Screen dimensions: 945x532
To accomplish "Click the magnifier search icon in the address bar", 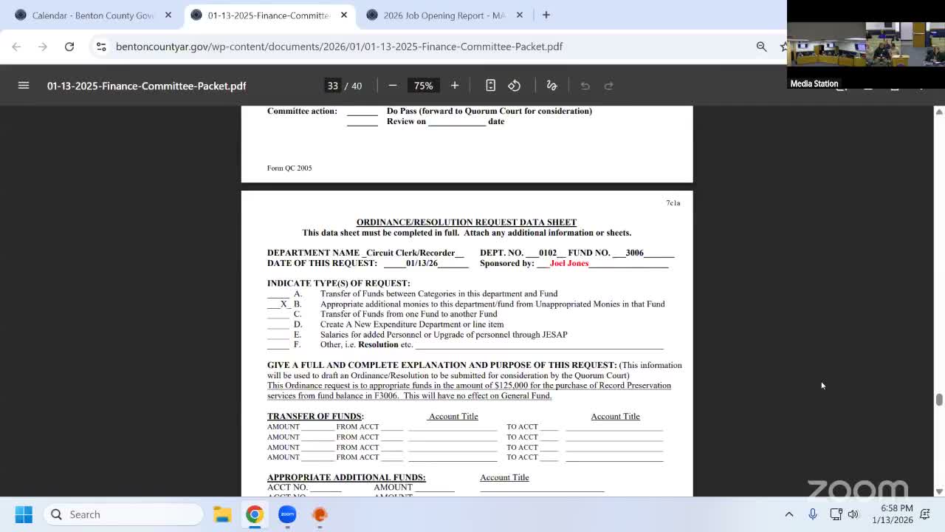I will tap(761, 47).
